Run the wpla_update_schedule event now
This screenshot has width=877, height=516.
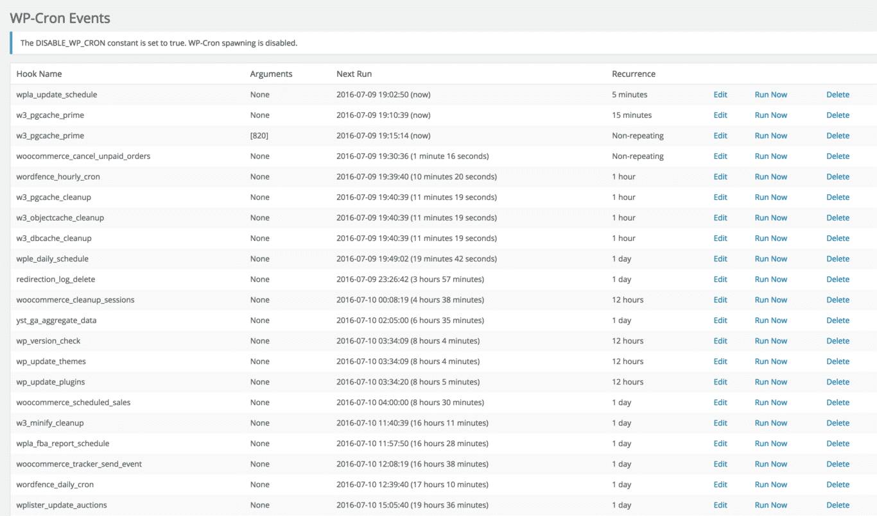pyautogui.click(x=770, y=95)
